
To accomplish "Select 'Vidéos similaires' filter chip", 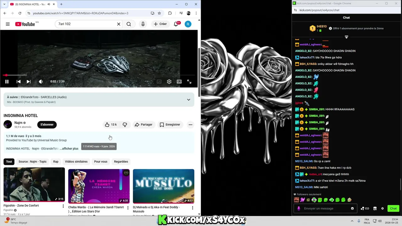I will click(76, 162).
